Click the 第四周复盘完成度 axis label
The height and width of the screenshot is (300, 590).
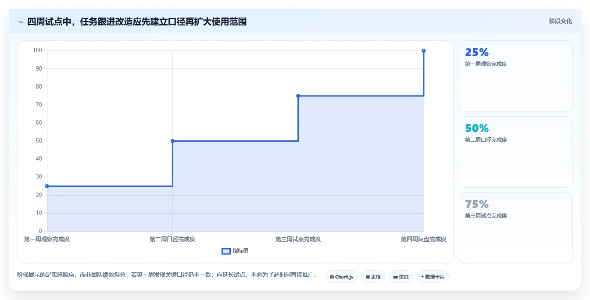[x=424, y=239]
